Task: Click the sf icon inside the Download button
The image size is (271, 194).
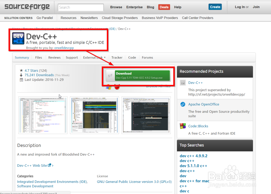Action: [x=111, y=75]
